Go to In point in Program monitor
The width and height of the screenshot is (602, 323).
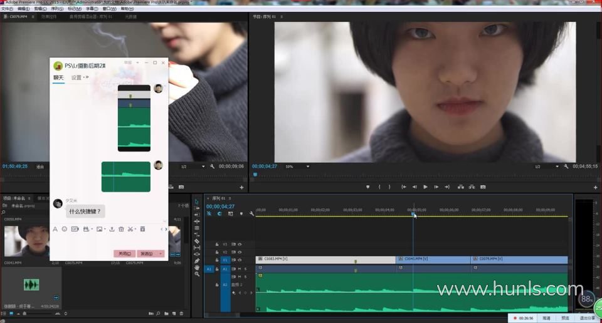coord(403,187)
